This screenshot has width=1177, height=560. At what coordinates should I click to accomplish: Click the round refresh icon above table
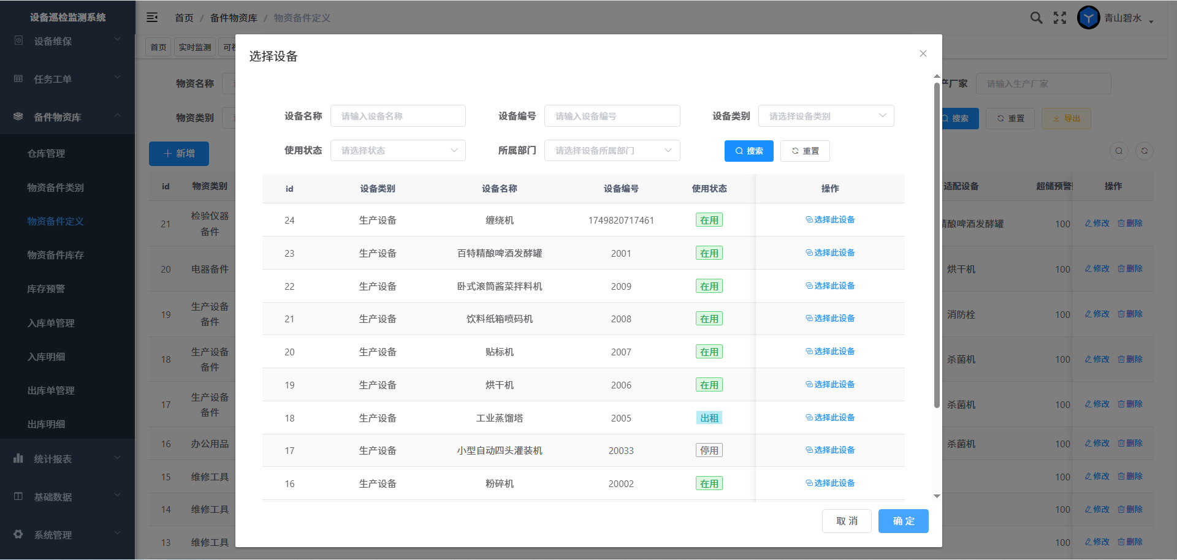point(1144,151)
